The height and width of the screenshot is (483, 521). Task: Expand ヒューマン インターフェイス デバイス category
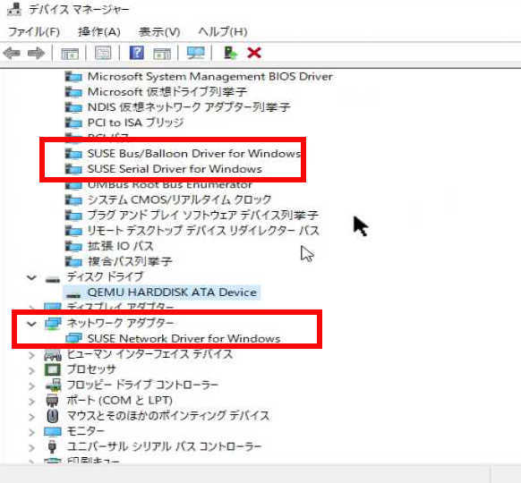pyautogui.click(x=31, y=355)
